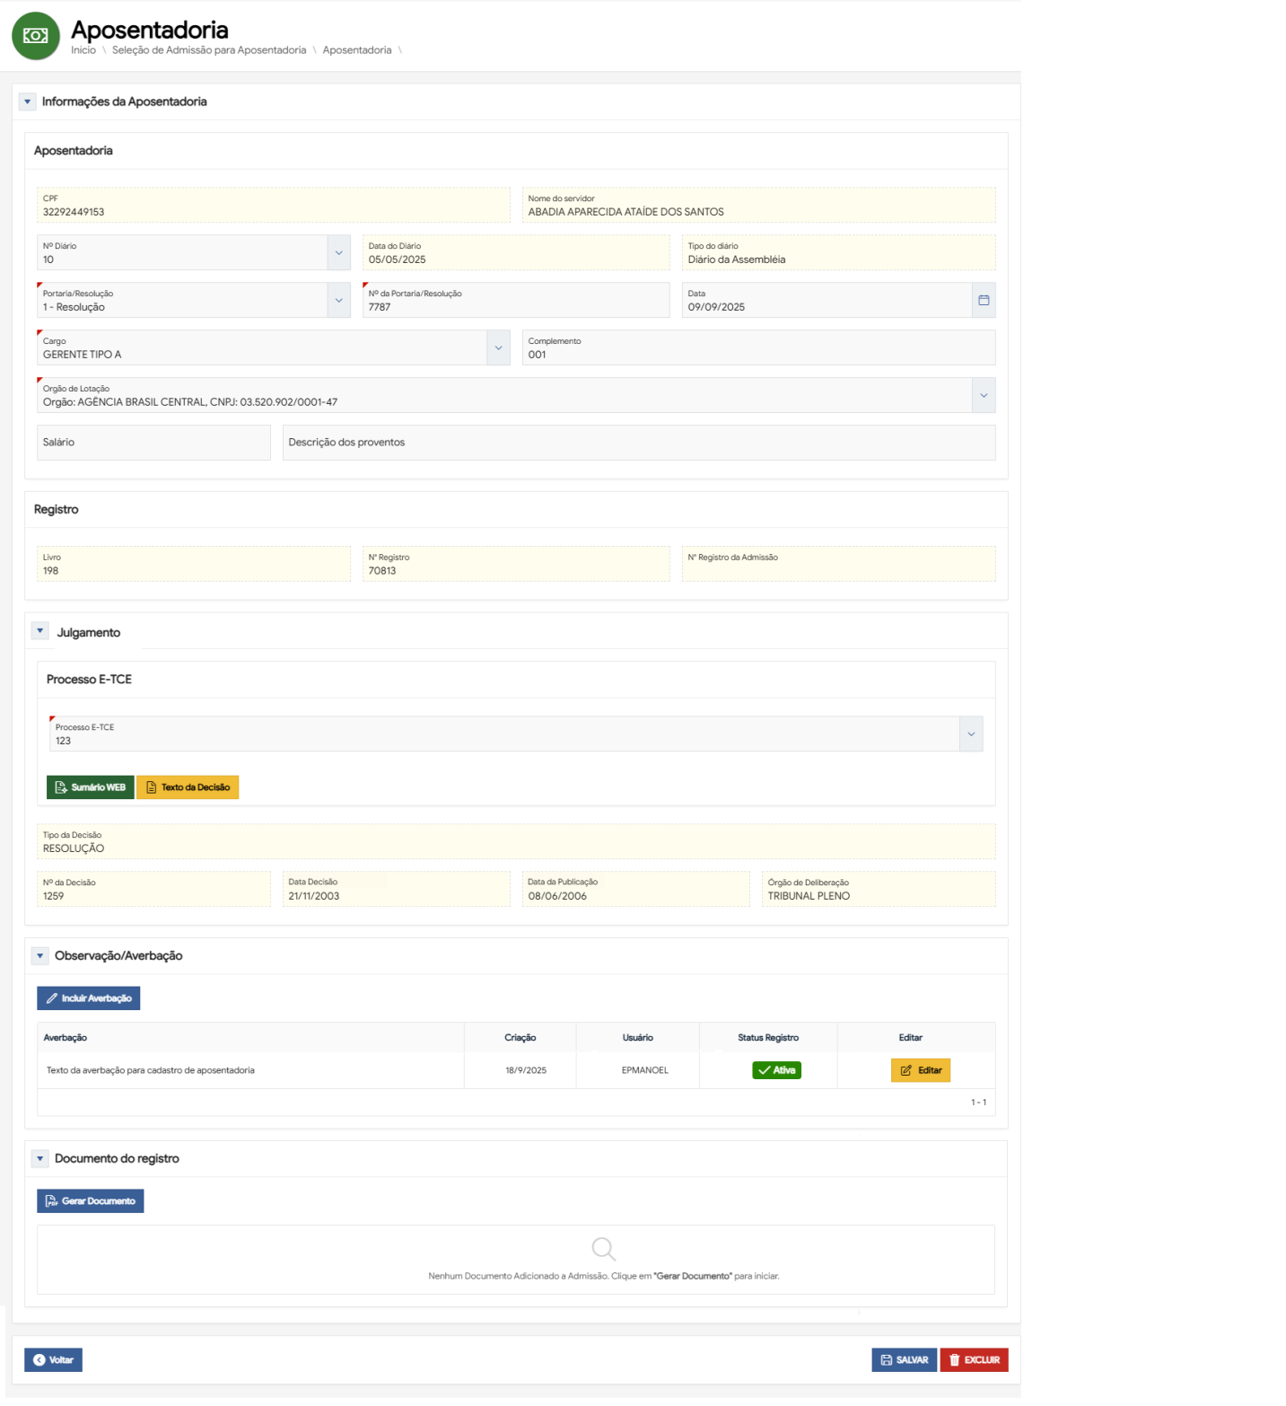Go back using Voltar button
1286x1406 pixels.
[x=53, y=1360]
